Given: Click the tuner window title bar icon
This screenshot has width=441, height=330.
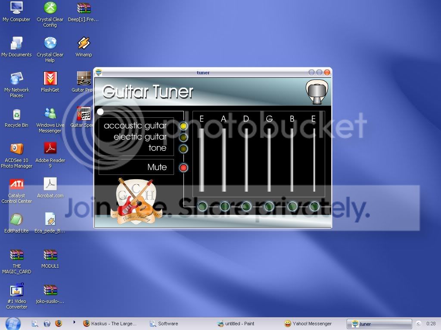Looking at the screenshot, I should [99, 73].
